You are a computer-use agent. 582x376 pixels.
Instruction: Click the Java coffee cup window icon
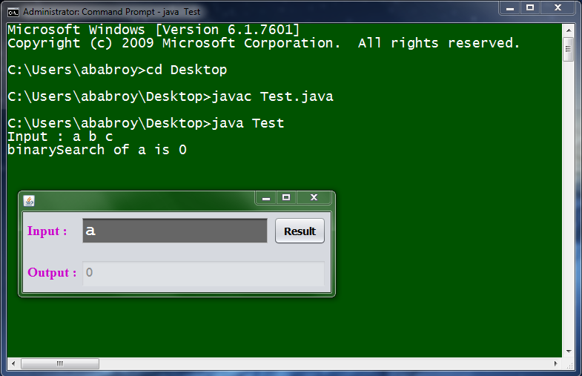coord(29,200)
